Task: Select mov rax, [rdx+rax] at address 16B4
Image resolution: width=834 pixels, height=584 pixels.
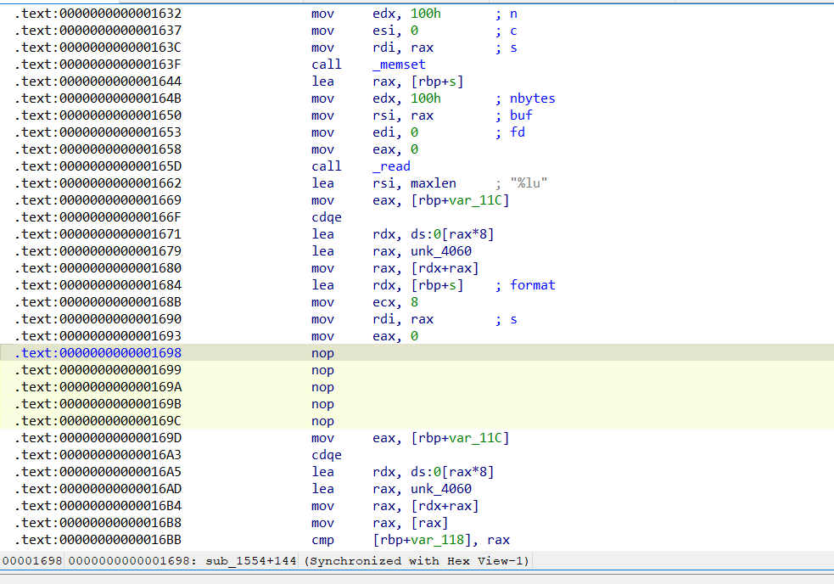Action: tap(395, 506)
